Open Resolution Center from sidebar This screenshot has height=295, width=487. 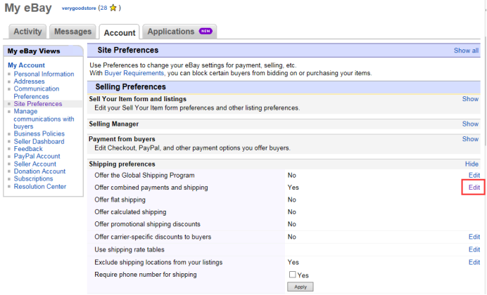tap(40, 187)
